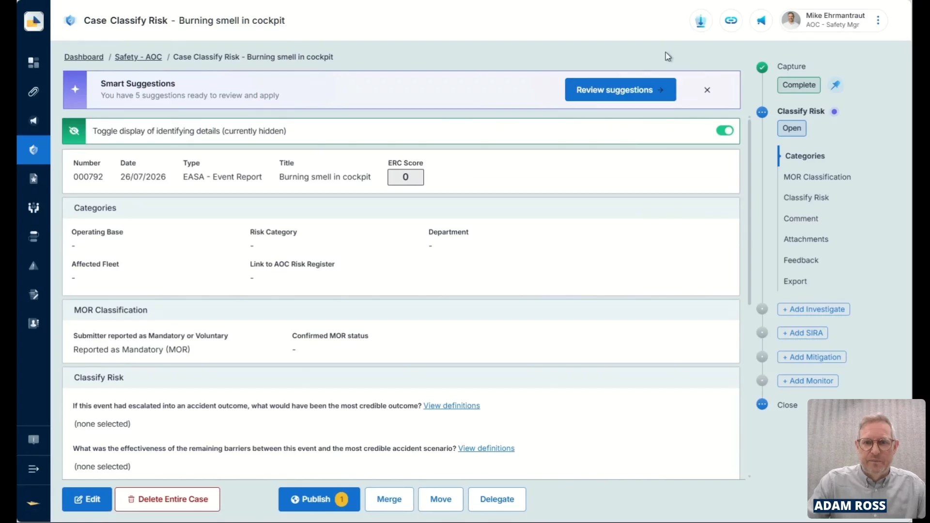
Task: Open the dashboard grid icon in sidebar
Action: [x=33, y=62]
